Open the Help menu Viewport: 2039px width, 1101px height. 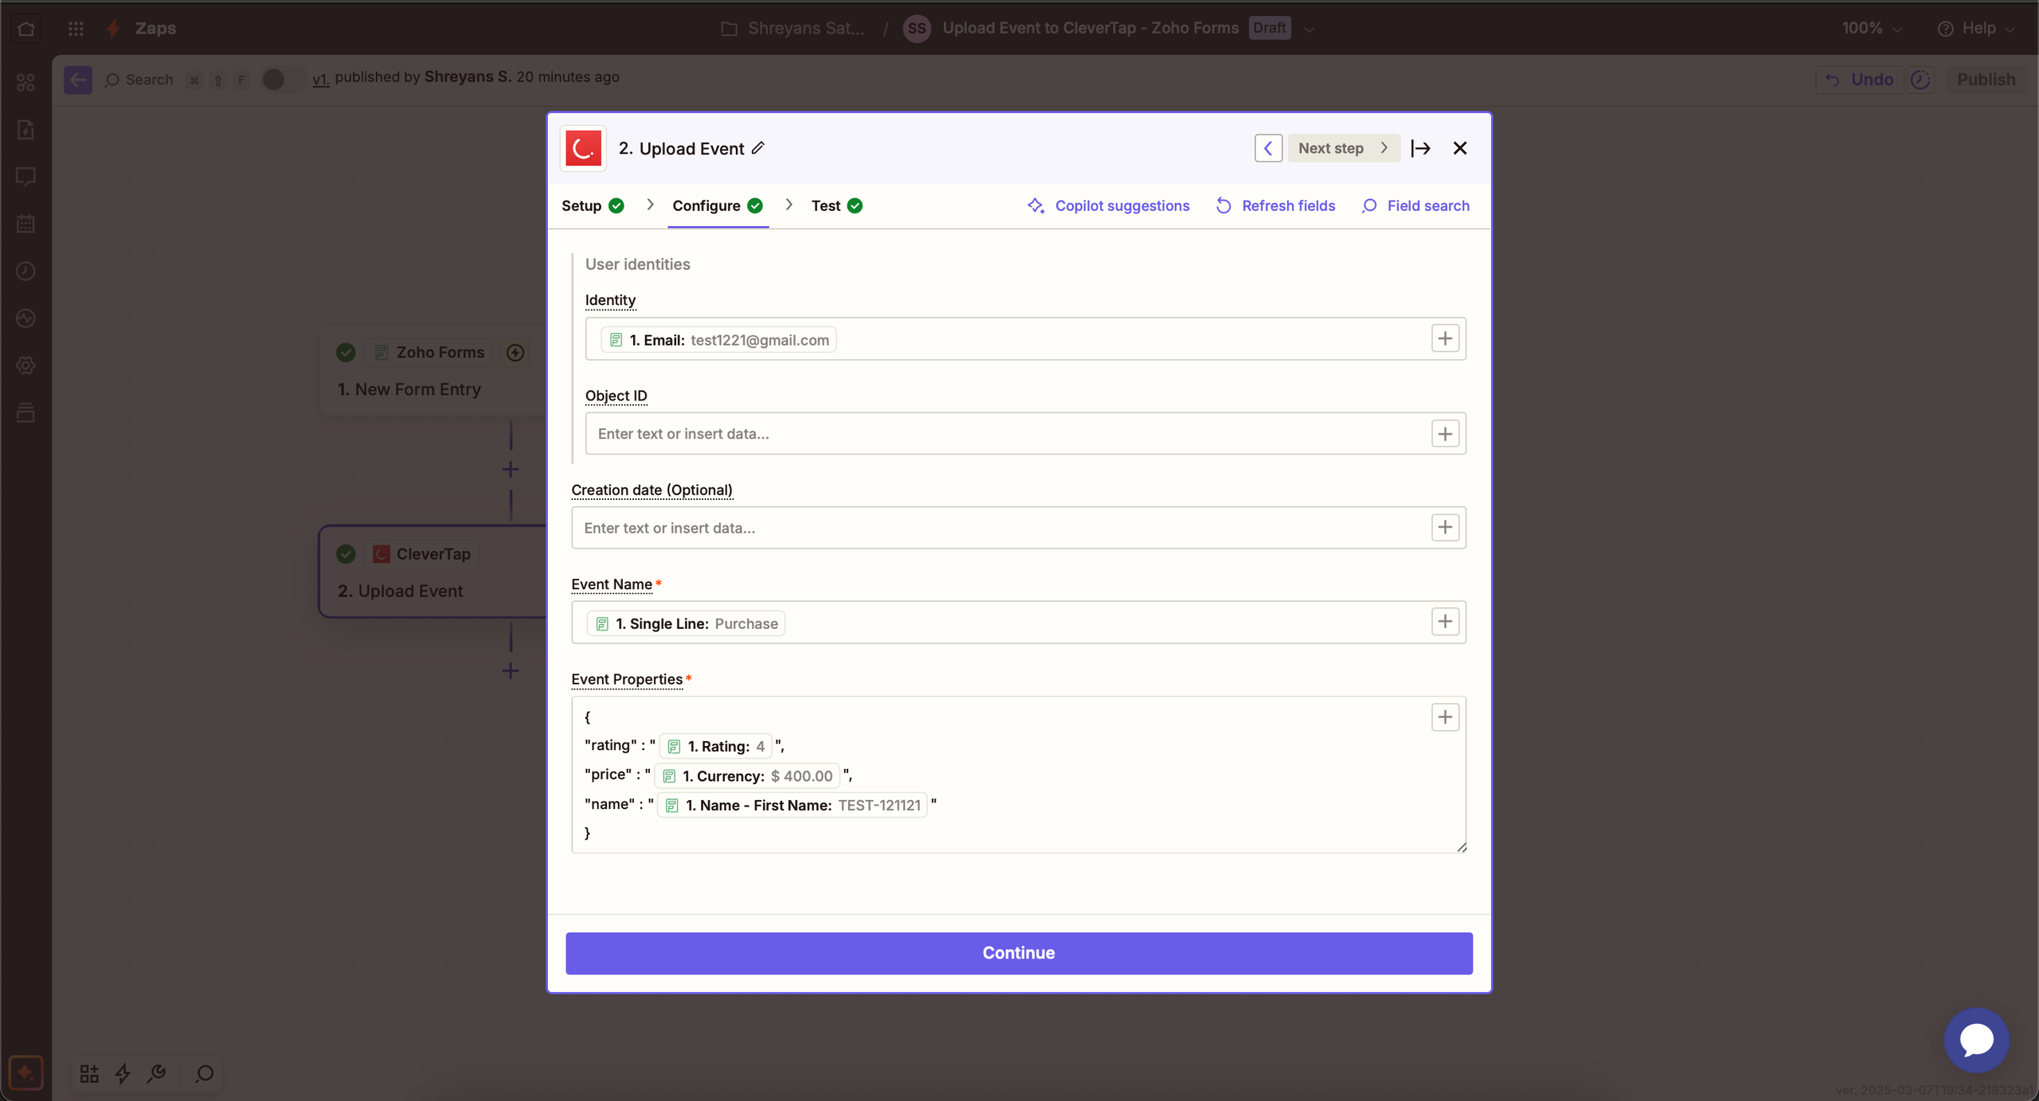pyautogui.click(x=1976, y=29)
